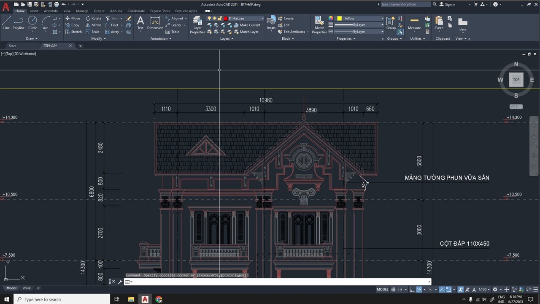The width and height of the screenshot is (540, 304).
Task: Click the Quick Calculator icon in Utilities
Action: (x=427, y=32)
